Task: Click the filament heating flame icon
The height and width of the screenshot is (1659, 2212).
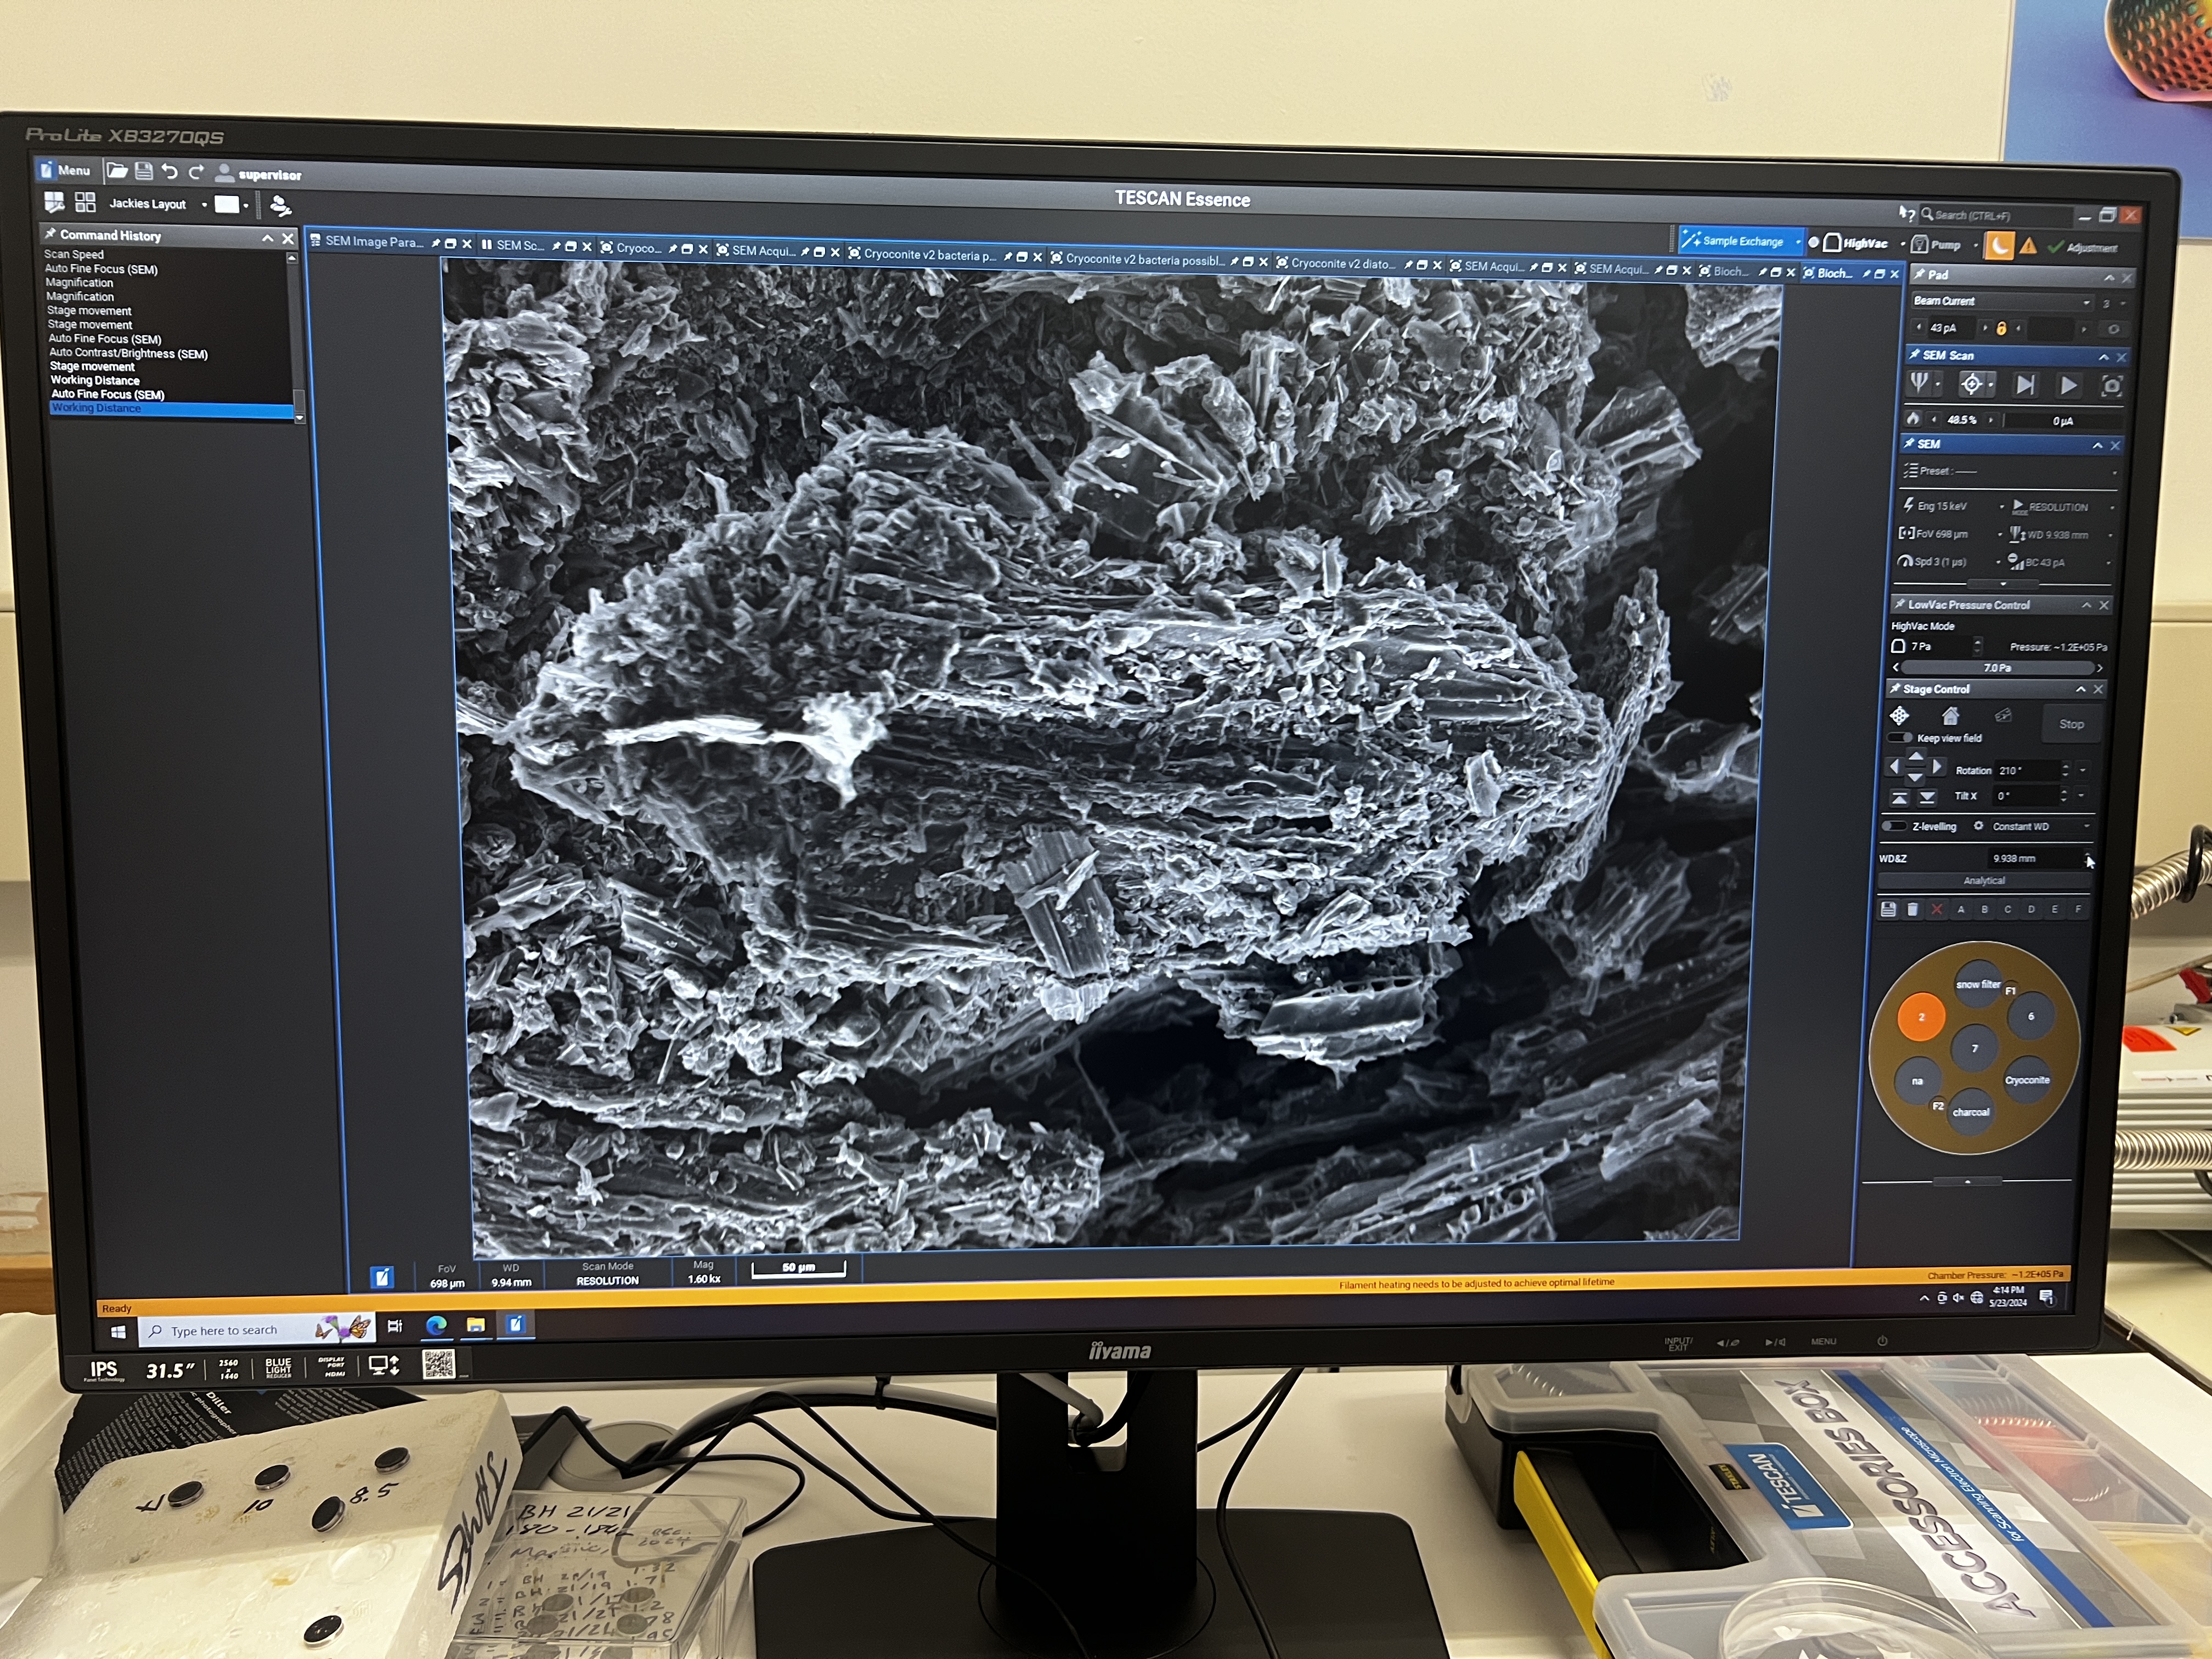Action: [1913, 419]
